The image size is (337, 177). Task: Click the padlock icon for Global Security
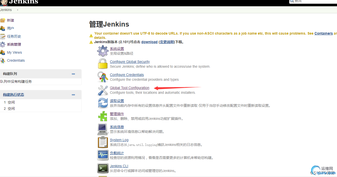[x=103, y=64]
